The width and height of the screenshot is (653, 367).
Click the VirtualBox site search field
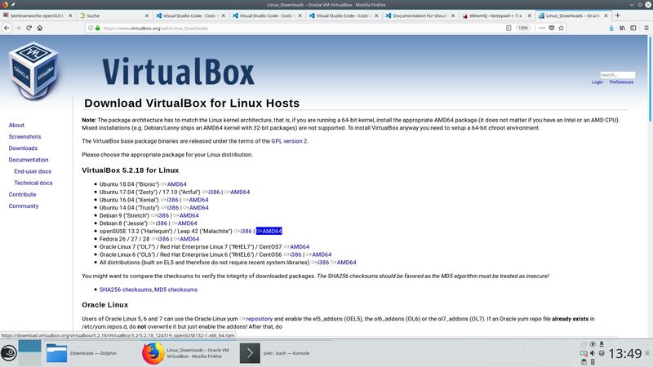tap(618, 75)
